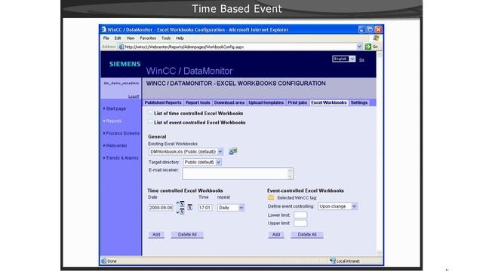The height and width of the screenshot is (271, 483).
Task: Switch to the Excel Workbooks tab
Action: coord(329,102)
